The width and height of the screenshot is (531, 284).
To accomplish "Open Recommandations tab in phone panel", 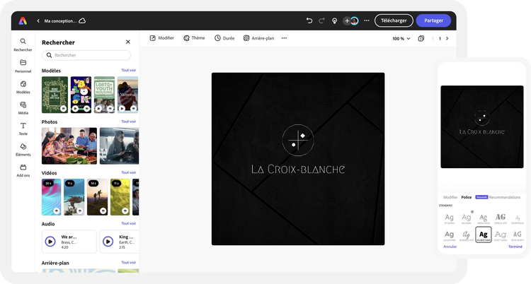I will point(505,197).
